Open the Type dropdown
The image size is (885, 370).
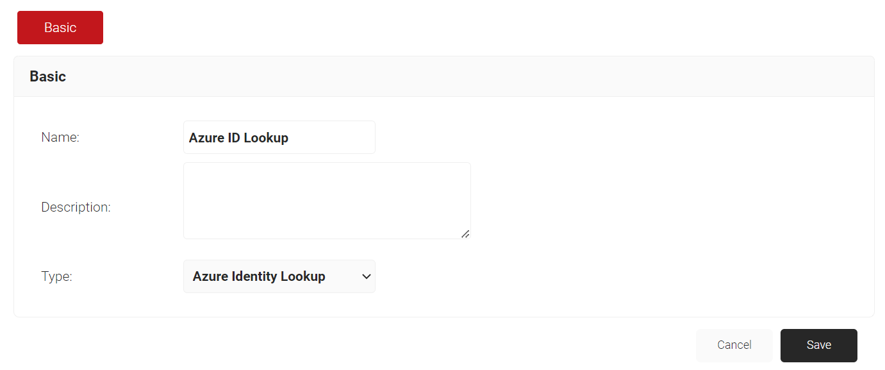(279, 276)
